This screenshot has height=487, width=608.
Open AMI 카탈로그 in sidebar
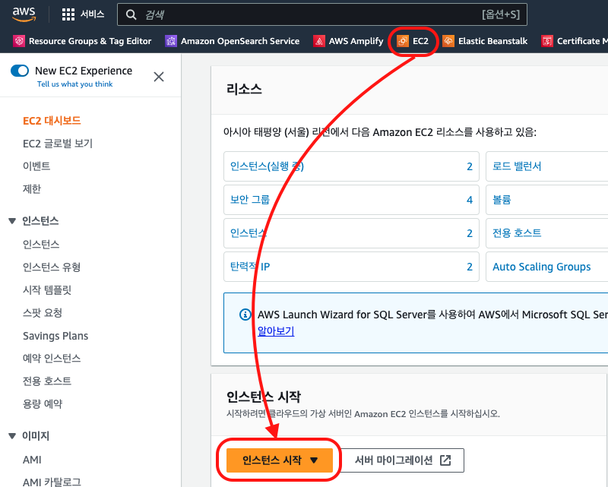(x=52, y=482)
